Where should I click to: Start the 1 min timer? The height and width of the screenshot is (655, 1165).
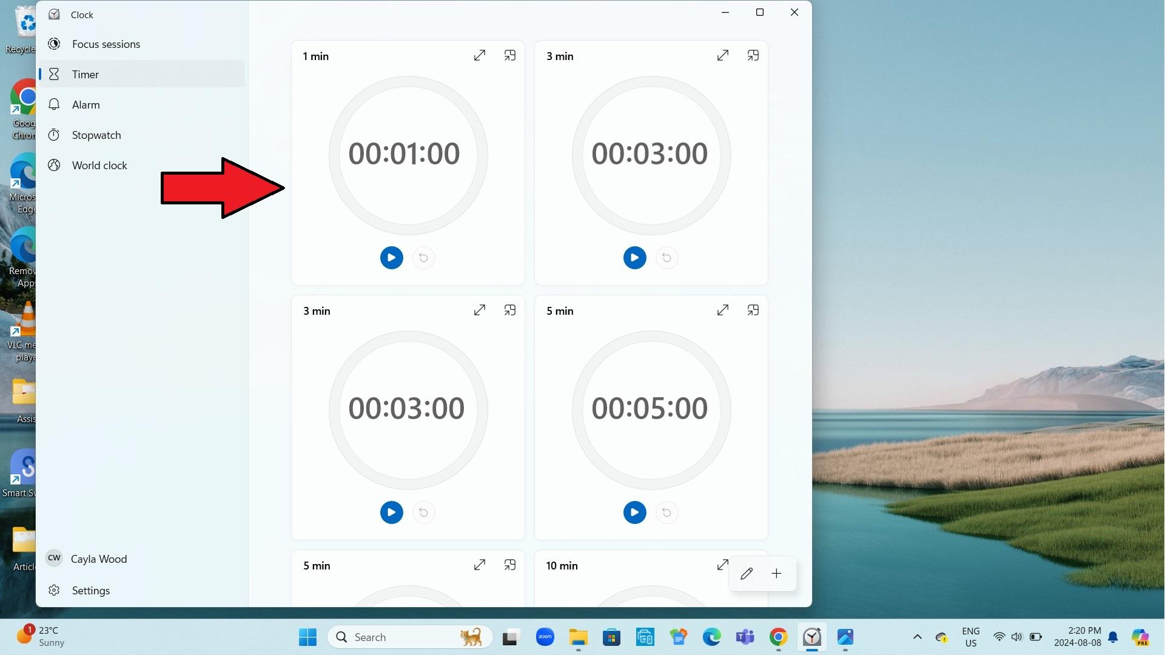tap(391, 258)
